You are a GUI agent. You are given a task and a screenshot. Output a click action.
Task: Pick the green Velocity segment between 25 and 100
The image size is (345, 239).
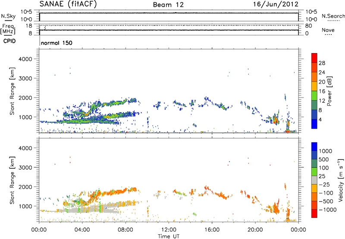point(314,172)
